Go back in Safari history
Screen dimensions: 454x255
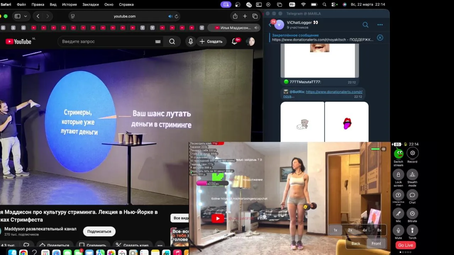pyautogui.click(x=38, y=16)
